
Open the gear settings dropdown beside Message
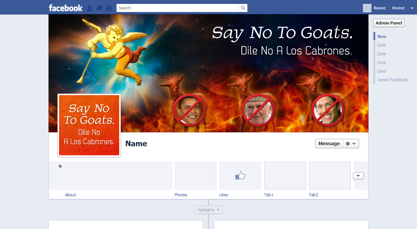click(x=351, y=144)
